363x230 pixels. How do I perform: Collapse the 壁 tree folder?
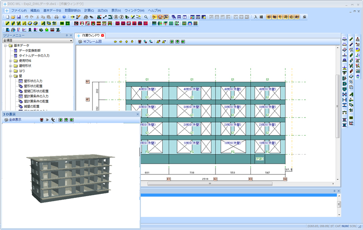click(10, 76)
